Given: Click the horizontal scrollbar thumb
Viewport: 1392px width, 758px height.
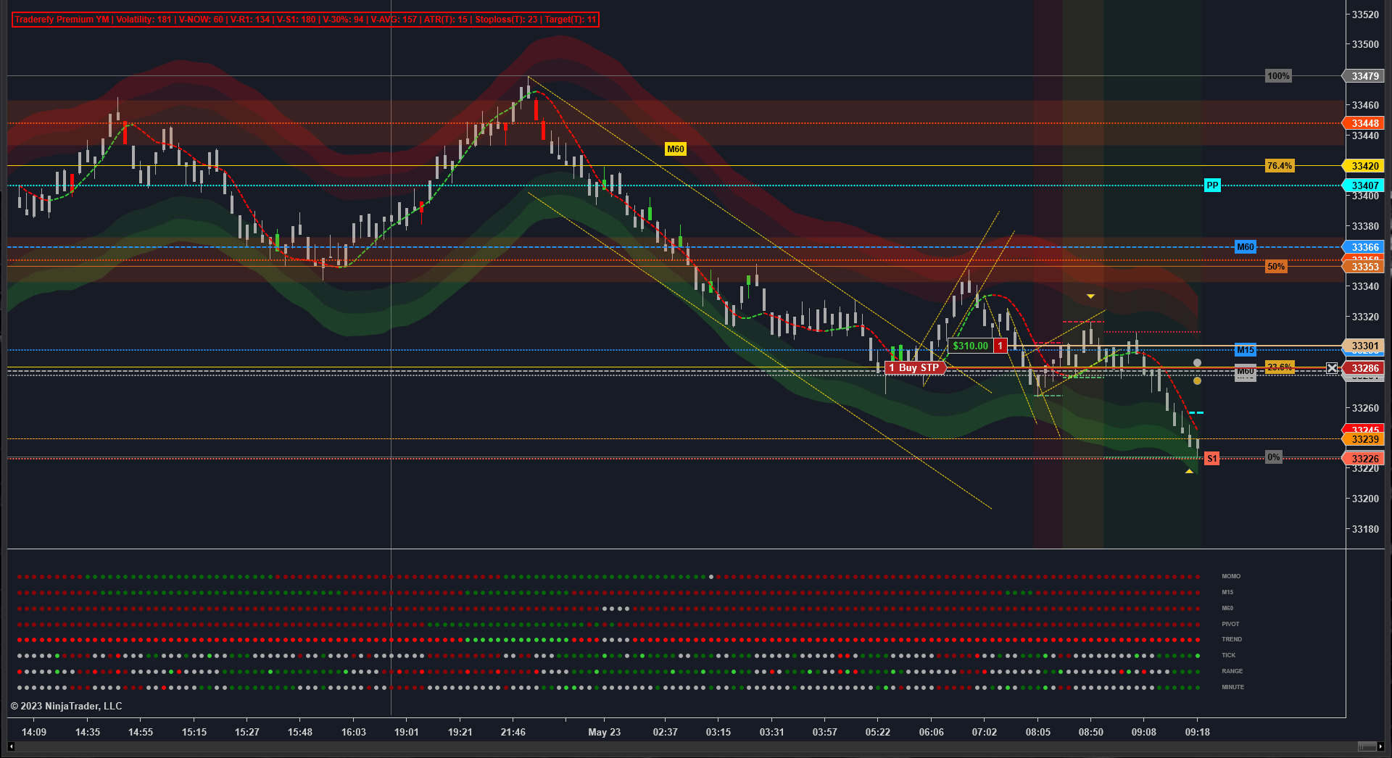Looking at the screenshot, I should coord(1367,746).
